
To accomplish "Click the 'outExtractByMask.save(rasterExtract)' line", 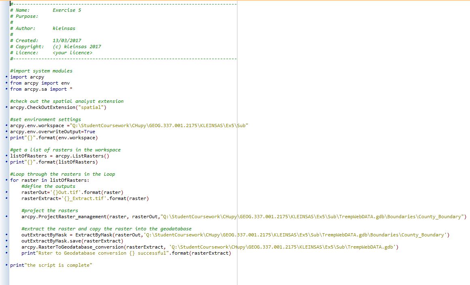I will pyautogui.click(x=73, y=241).
